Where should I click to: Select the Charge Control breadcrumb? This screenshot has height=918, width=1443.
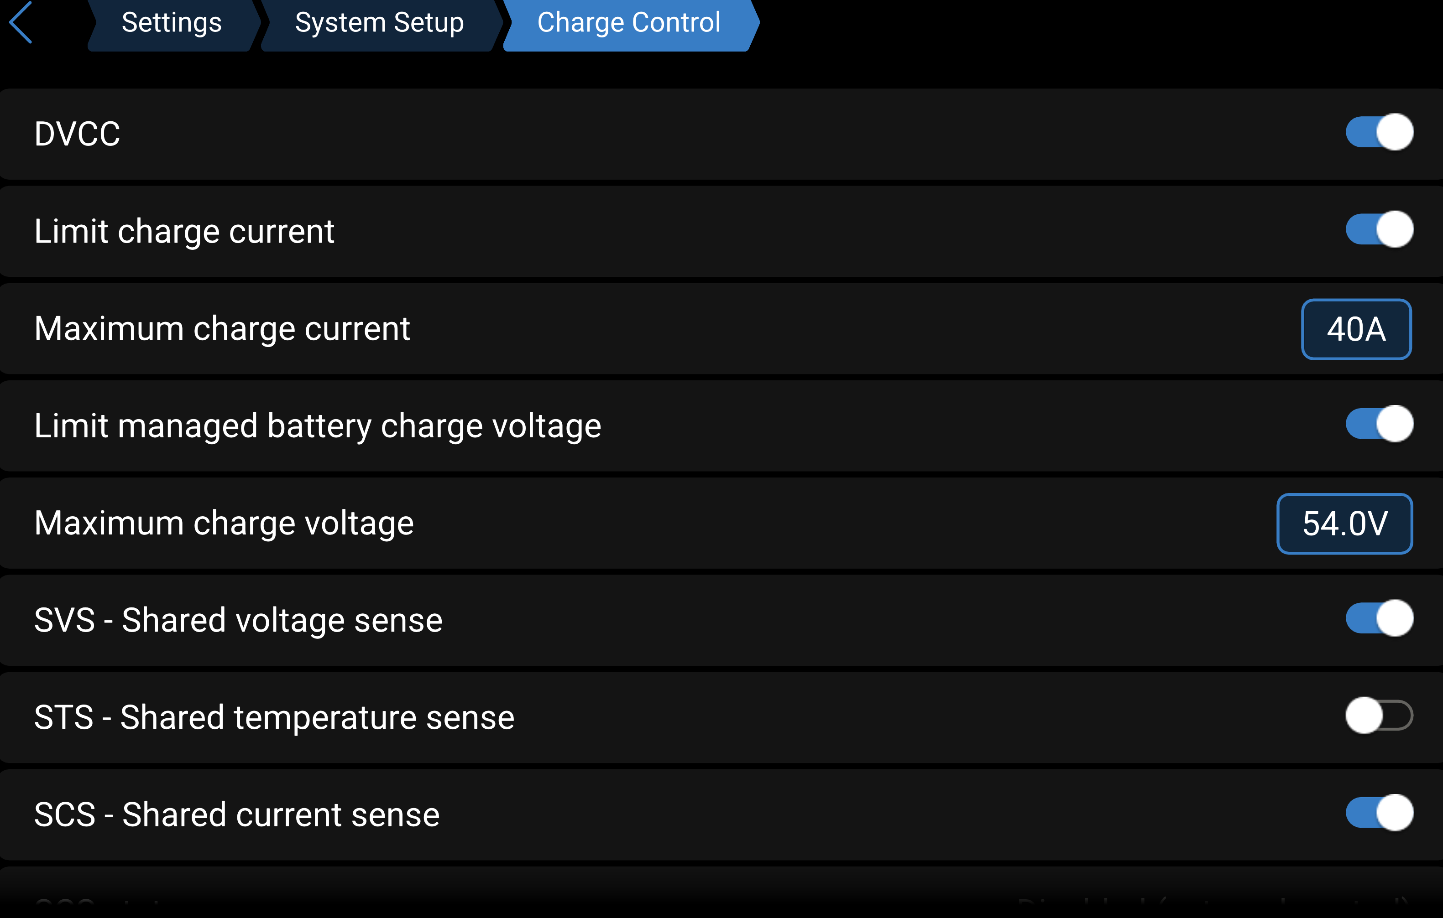coord(628,23)
